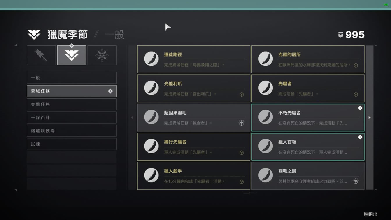Click feather icon of 遷徙路徑 triumph
The height and width of the screenshot is (220, 391).
click(151, 59)
